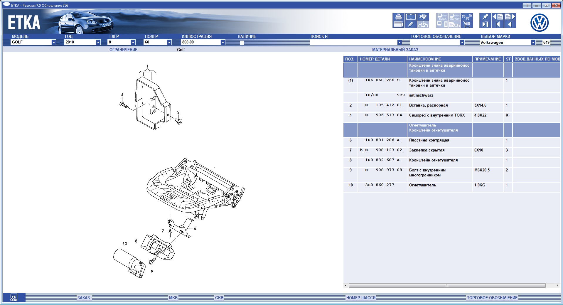Toggle the НАЛИЧИЕ checkbox
Viewport: 563px width, 305px height.
click(x=242, y=43)
